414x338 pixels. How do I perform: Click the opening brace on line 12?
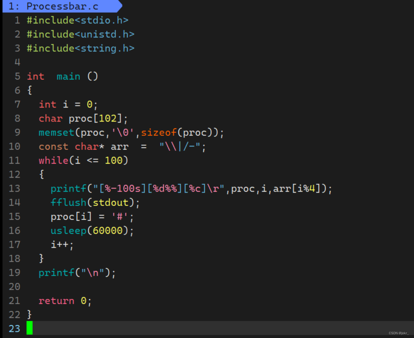[x=41, y=174]
